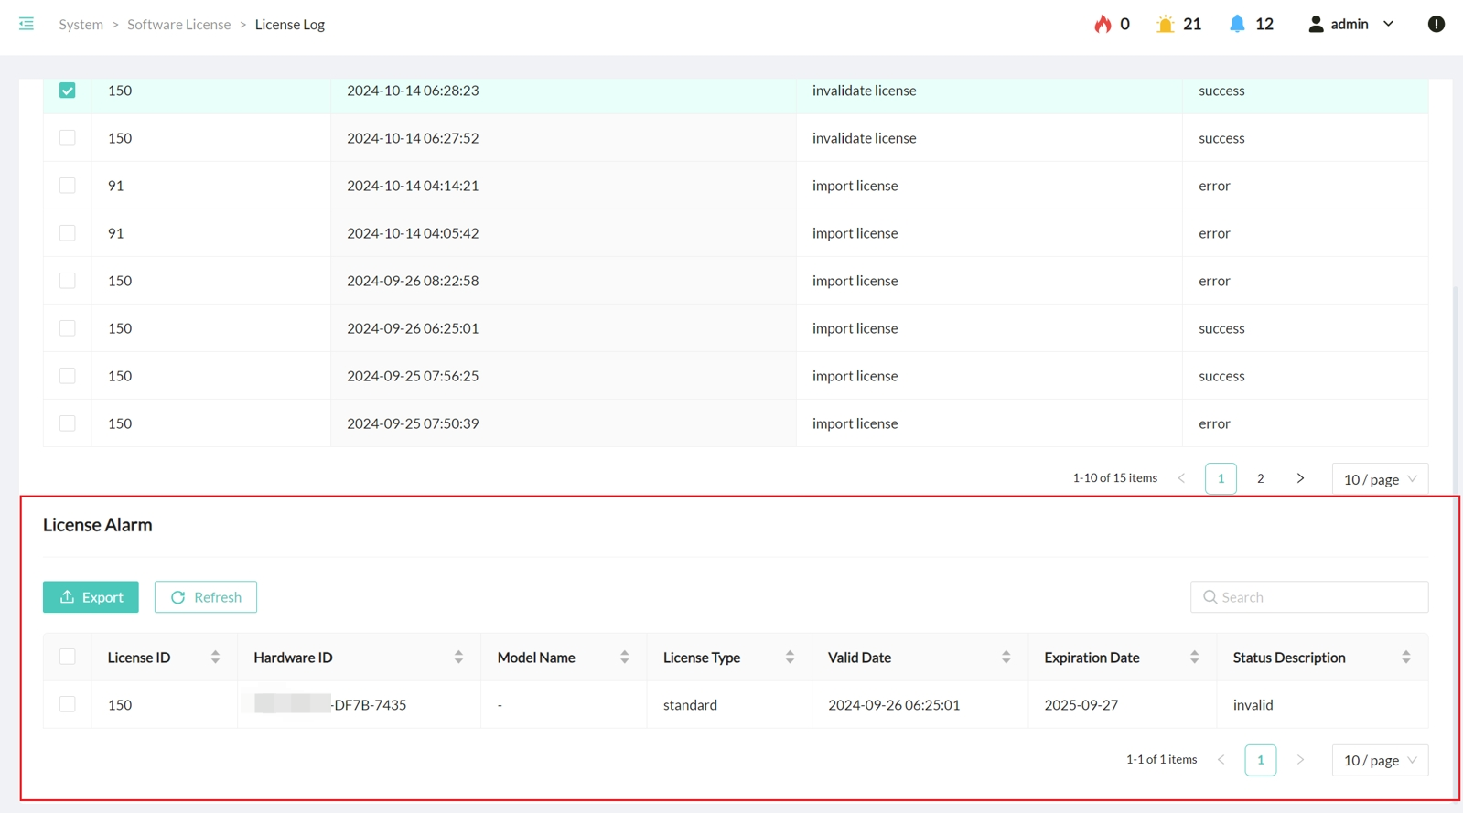Open the major alarms siren icon

pos(1165,24)
